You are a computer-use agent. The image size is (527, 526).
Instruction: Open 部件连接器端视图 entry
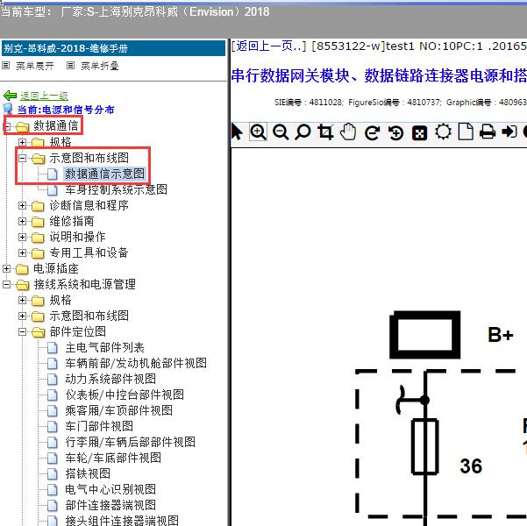[110, 506]
